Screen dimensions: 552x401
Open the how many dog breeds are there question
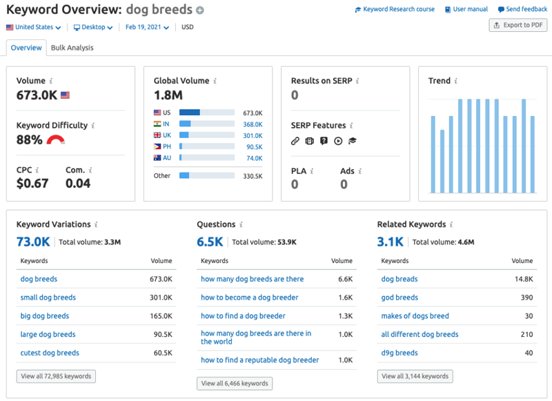point(252,280)
